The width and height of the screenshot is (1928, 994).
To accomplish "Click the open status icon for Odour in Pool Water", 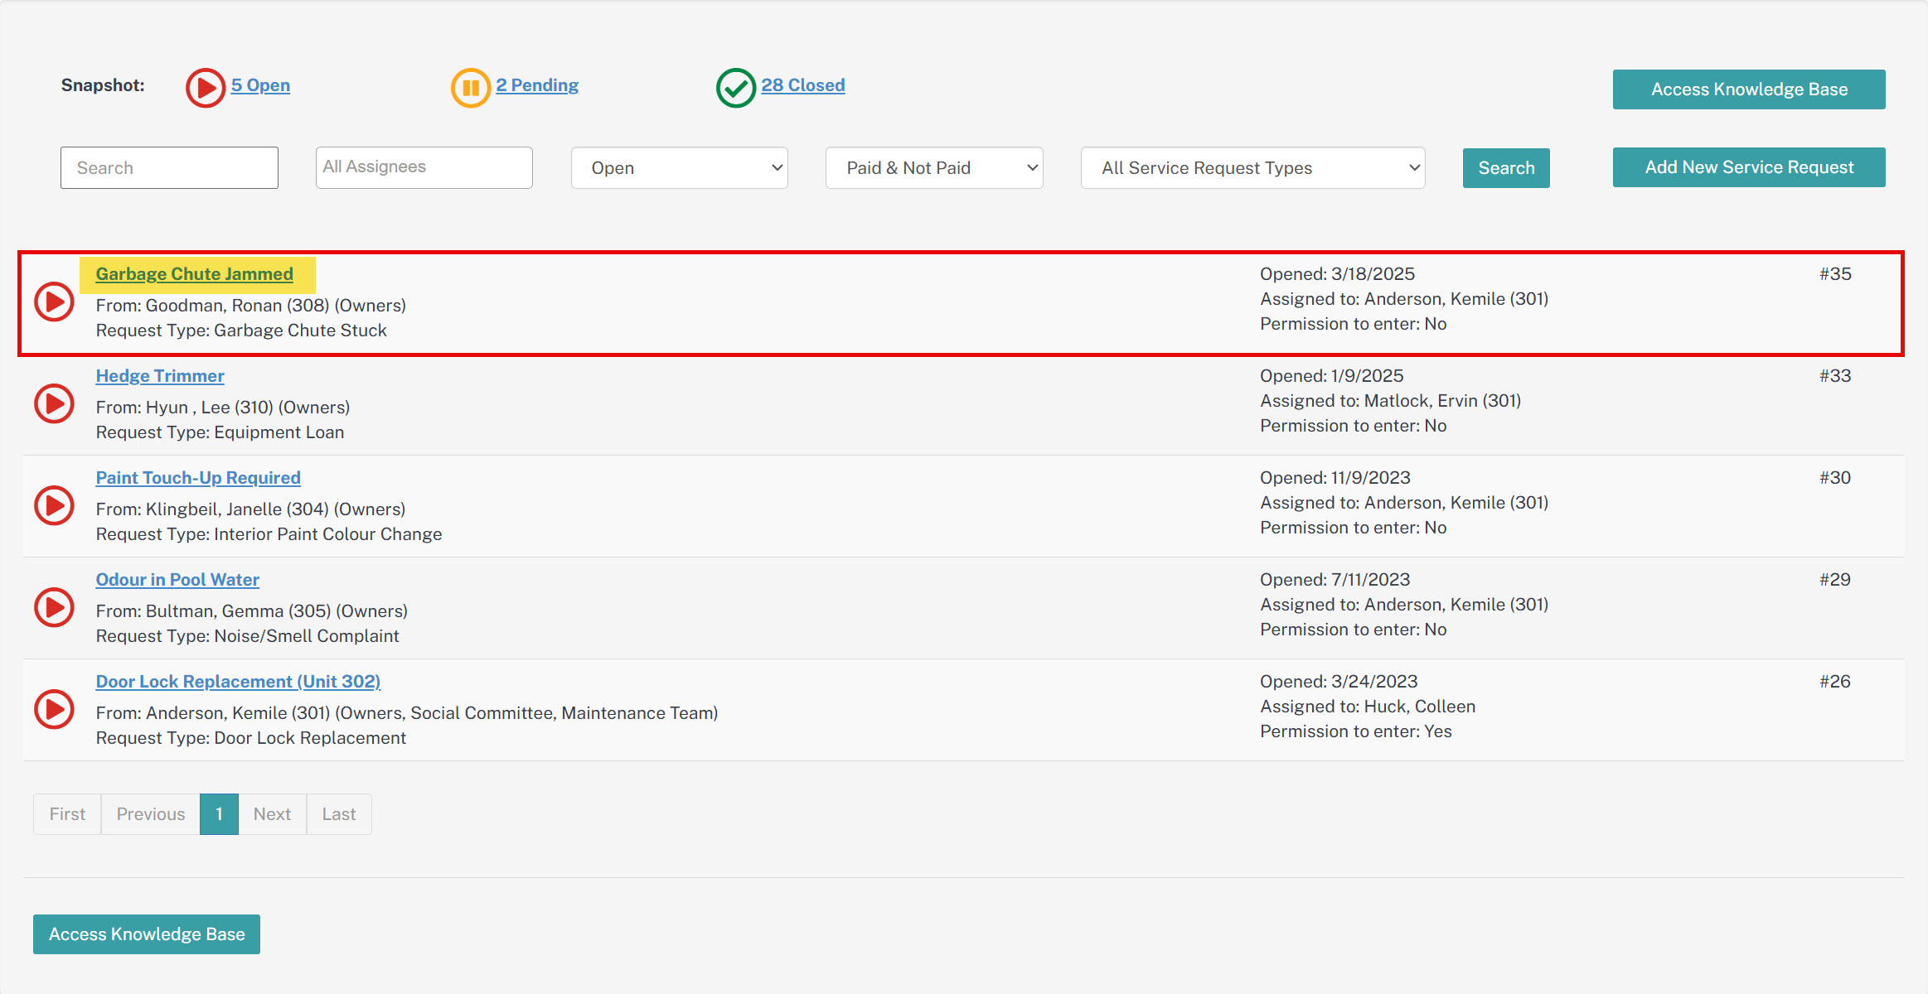I will pyautogui.click(x=55, y=608).
